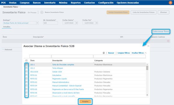Click the Ítem filter input field

[x=40, y=56]
